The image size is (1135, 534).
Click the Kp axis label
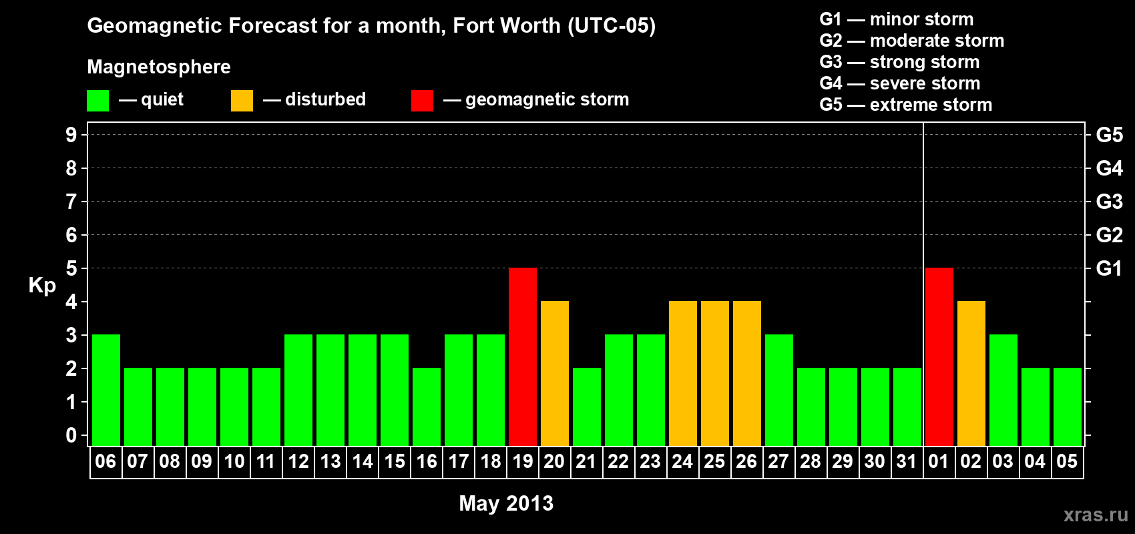pos(42,286)
